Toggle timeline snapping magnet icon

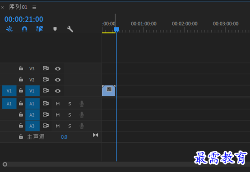[x=24, y=29]
